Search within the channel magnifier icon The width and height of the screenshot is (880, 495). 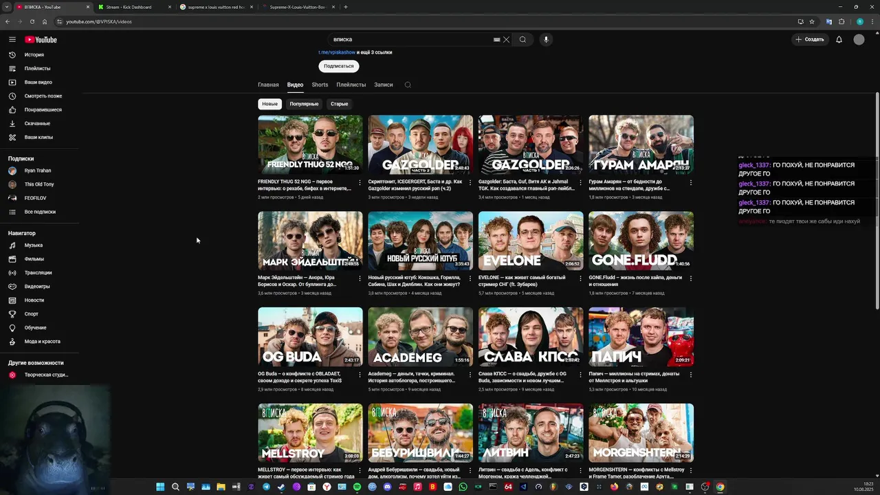click(x=408, y=85)
